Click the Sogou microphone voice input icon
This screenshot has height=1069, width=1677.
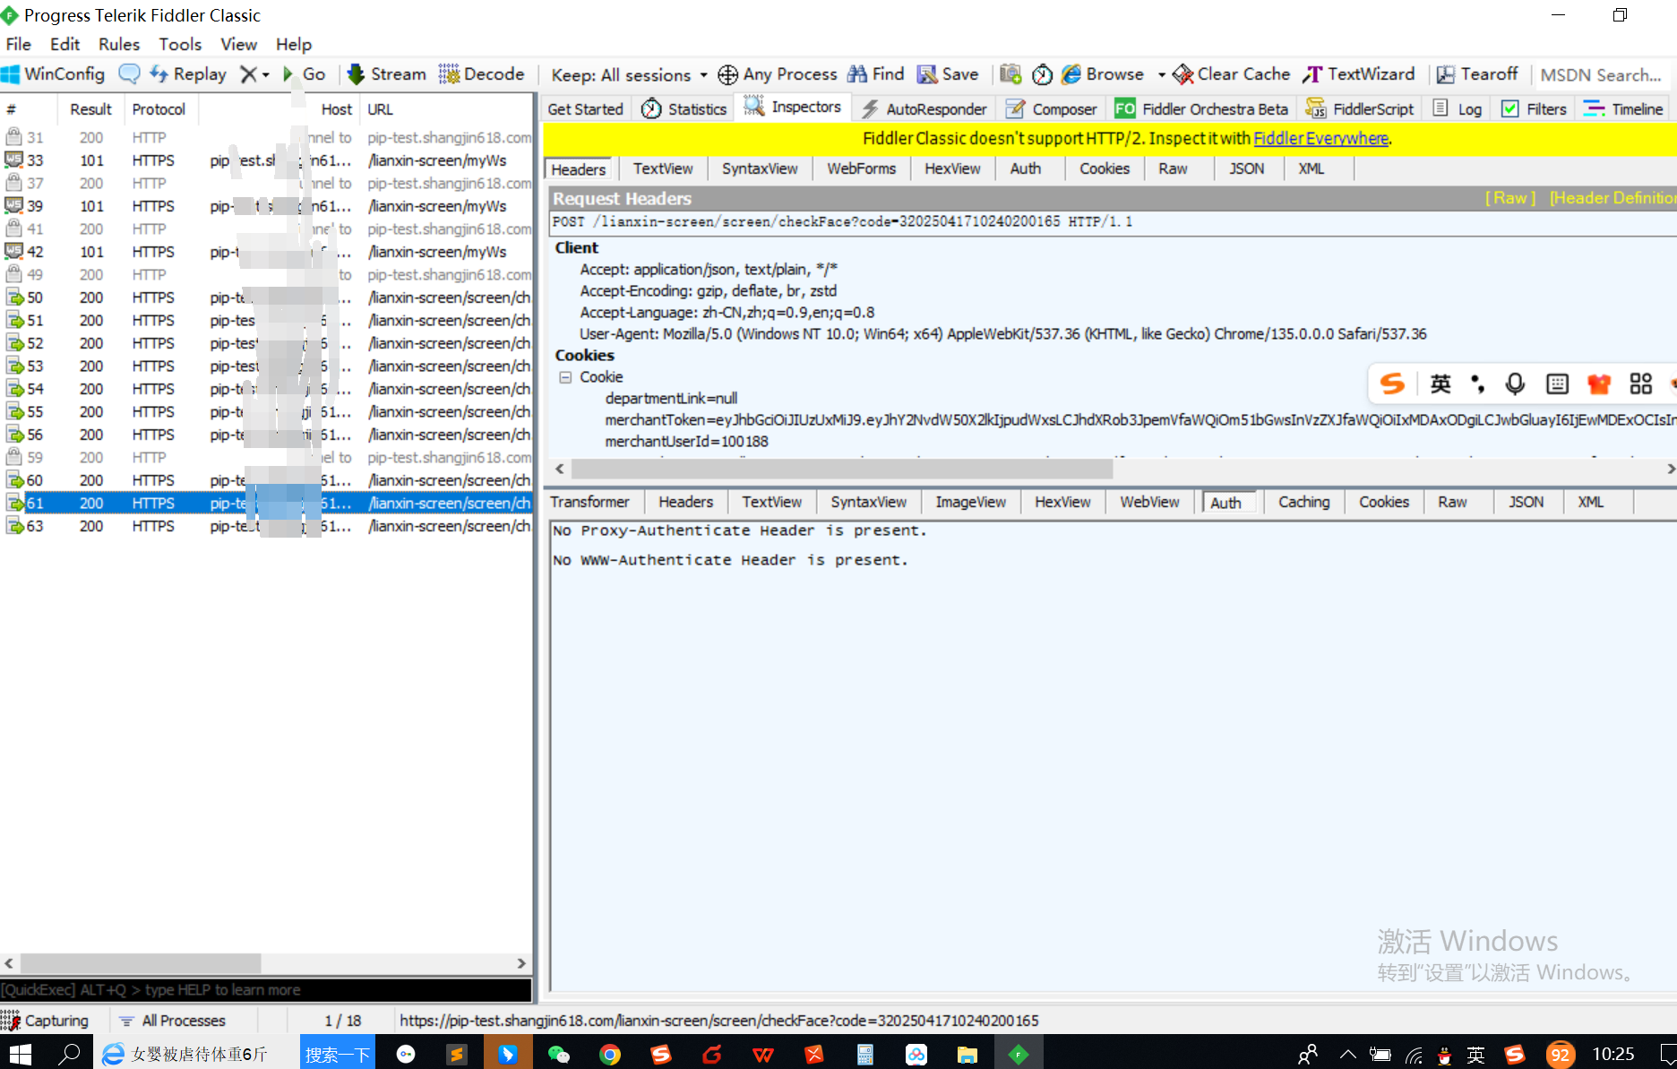tap(1515, 384)
